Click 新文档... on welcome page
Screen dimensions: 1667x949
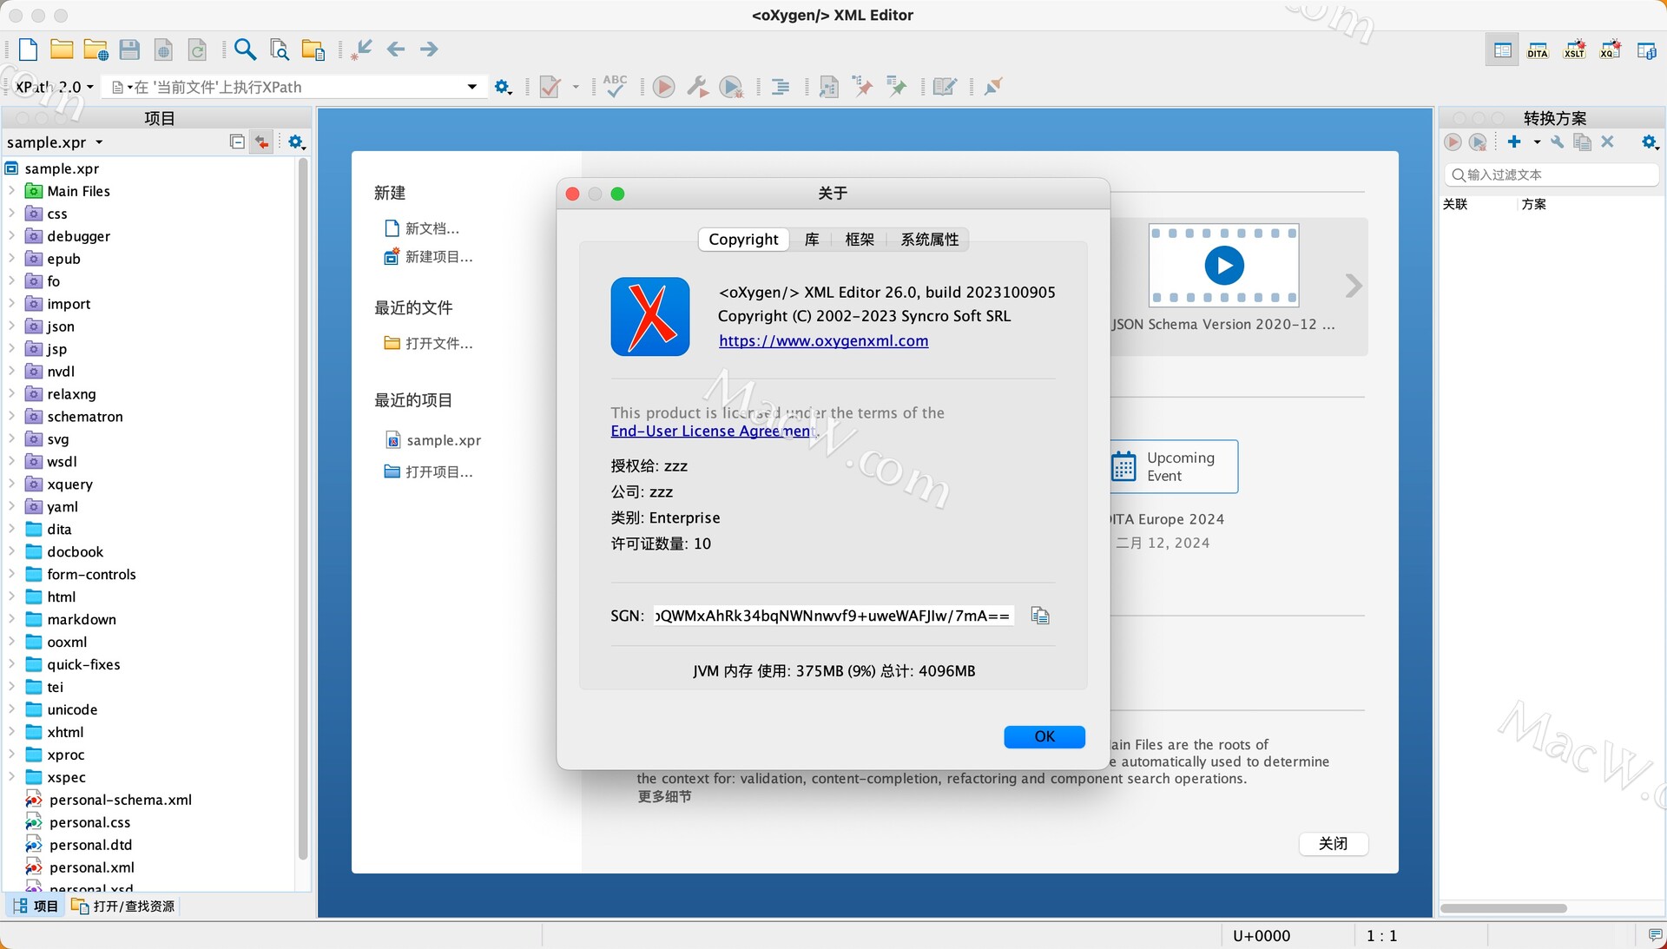422,228
